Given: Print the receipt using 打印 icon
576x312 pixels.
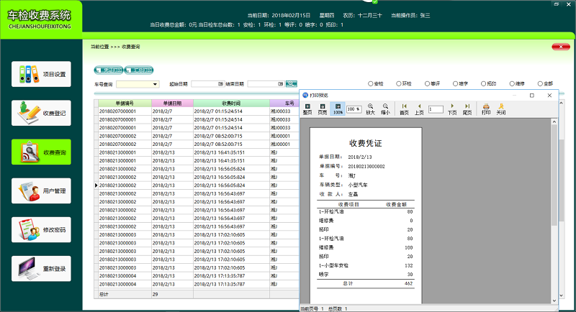Looking at the screenshot, I should (x=486, y=109).
